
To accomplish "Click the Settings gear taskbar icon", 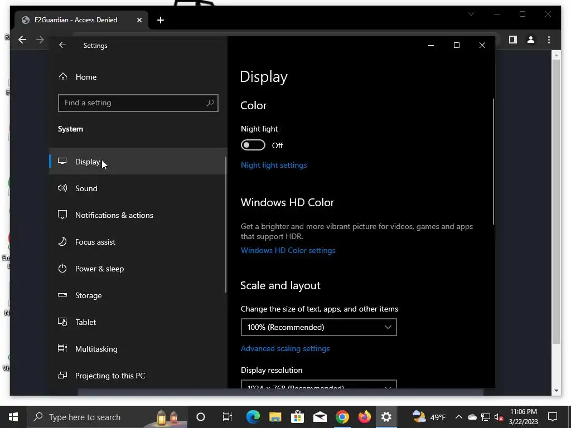I will tap(386, 417).
